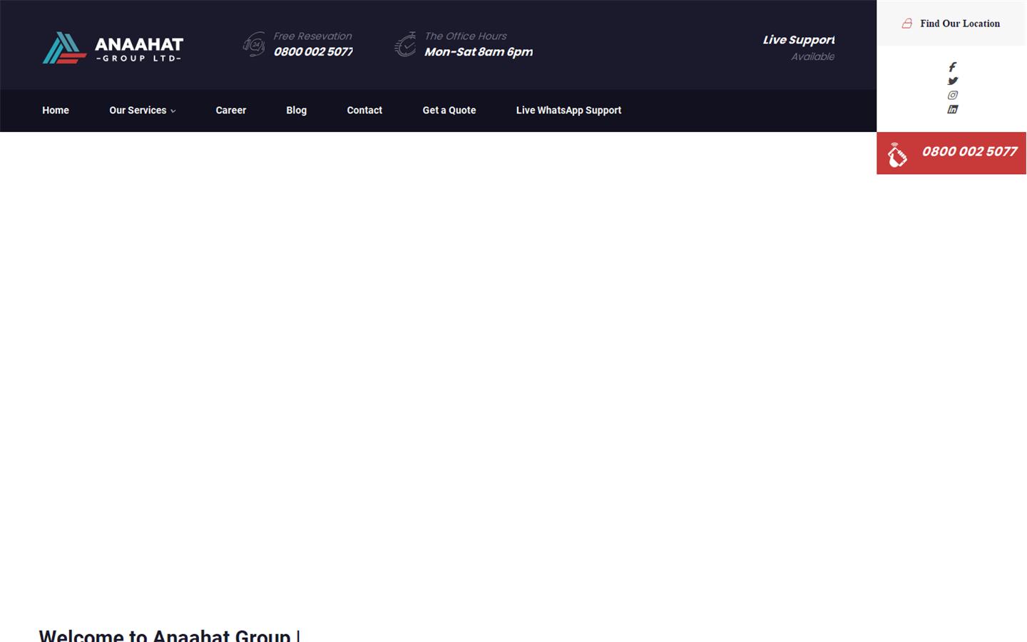The height and width of the screenshot is (642, 1027).
Task: Dial the 0800 002 5077 hotline banner
Action: (x=969, y=152)
